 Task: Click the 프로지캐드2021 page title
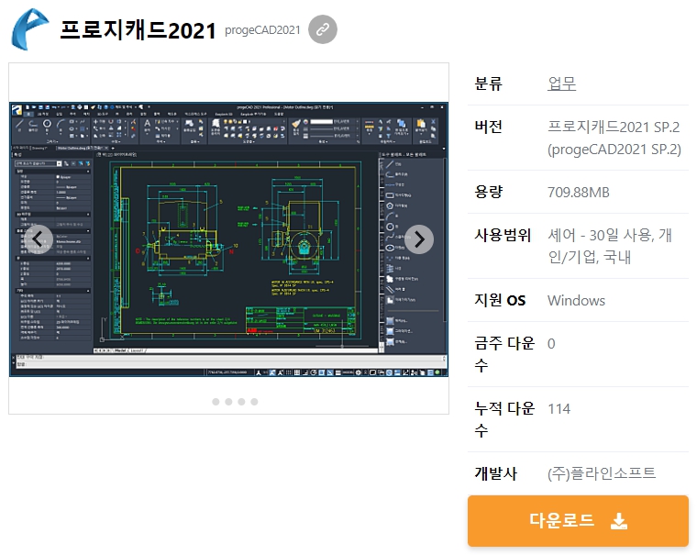click(138, 29)
